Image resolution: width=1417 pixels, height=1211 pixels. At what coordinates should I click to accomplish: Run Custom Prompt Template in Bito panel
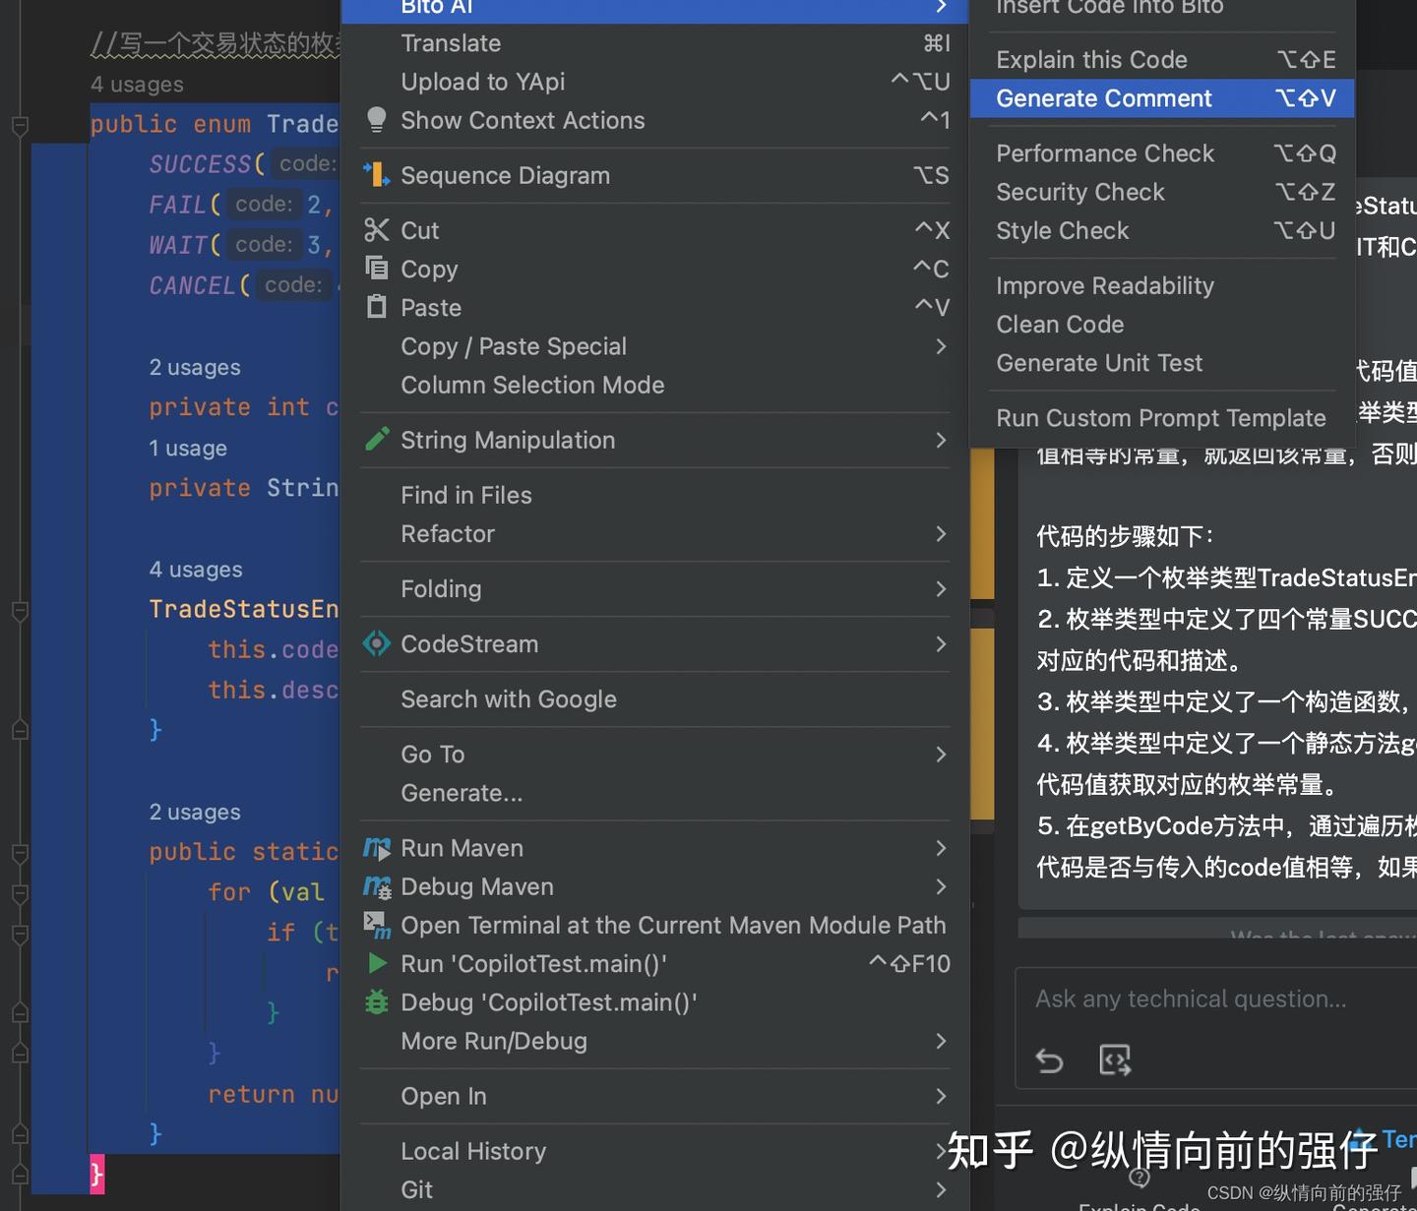[1160, 417]
